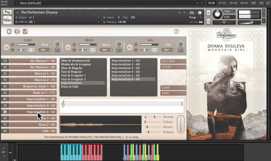Click keyboard octave down arrow
The width and height of the screenshot is (271, 161).
pyautogui.click(x=4, y=156)
